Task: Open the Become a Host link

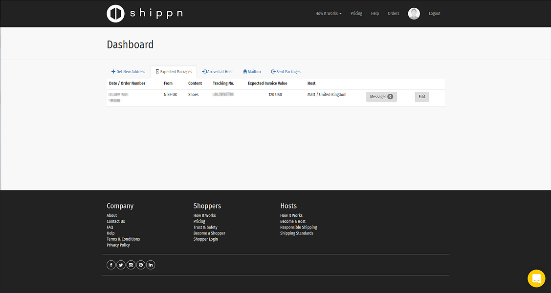Action: (x=293, y=221)
